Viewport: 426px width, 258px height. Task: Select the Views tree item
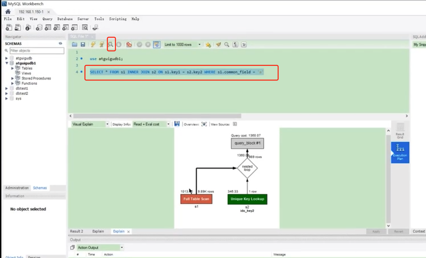point(26,73)
